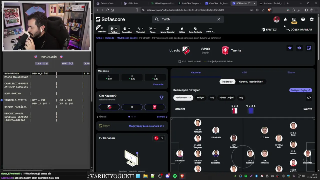Screen dimensions: 320x180
Task: Select the Trendler sport category
Action: 102,30
